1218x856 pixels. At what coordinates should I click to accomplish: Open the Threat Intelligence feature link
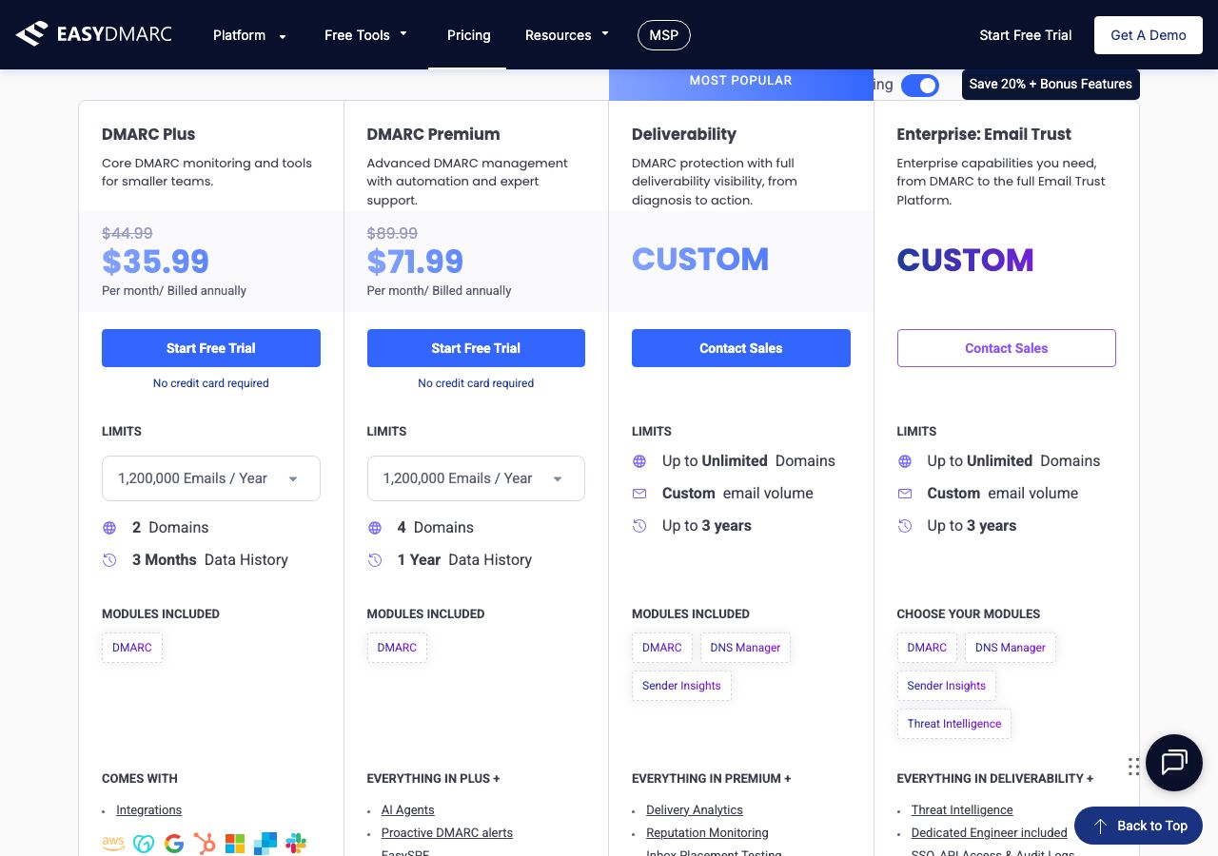(x=962, y=810)
